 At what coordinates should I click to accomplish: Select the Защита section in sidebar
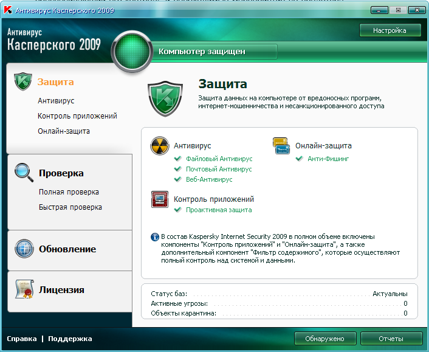click(55, 82)
